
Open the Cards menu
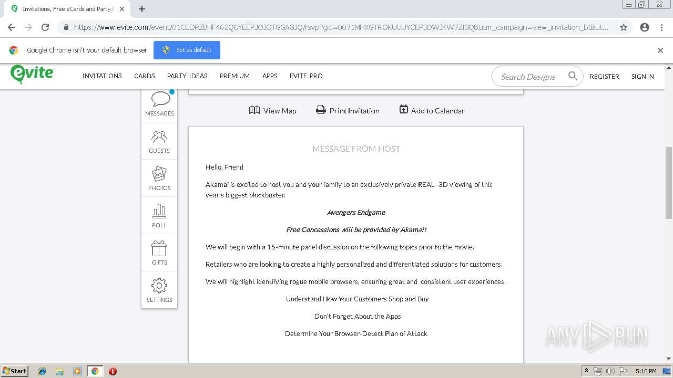tap(145, 76)
